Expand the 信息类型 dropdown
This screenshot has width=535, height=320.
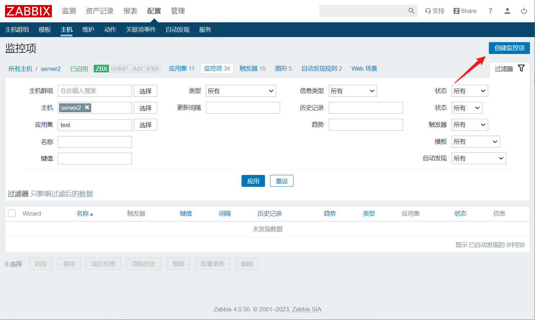coord(353,91)
